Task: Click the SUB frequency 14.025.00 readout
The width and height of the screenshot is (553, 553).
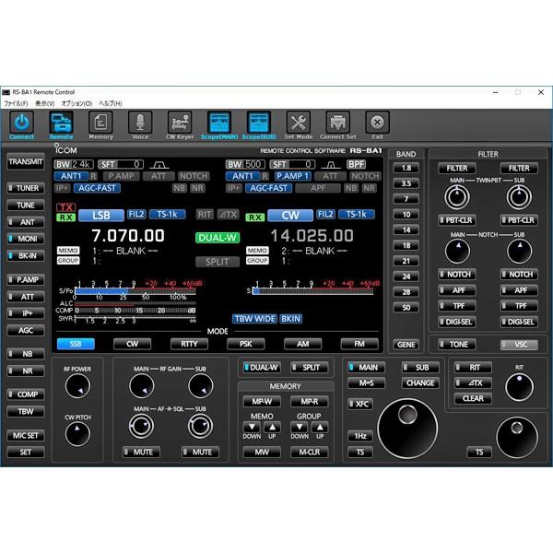Action: coord(312,236)
